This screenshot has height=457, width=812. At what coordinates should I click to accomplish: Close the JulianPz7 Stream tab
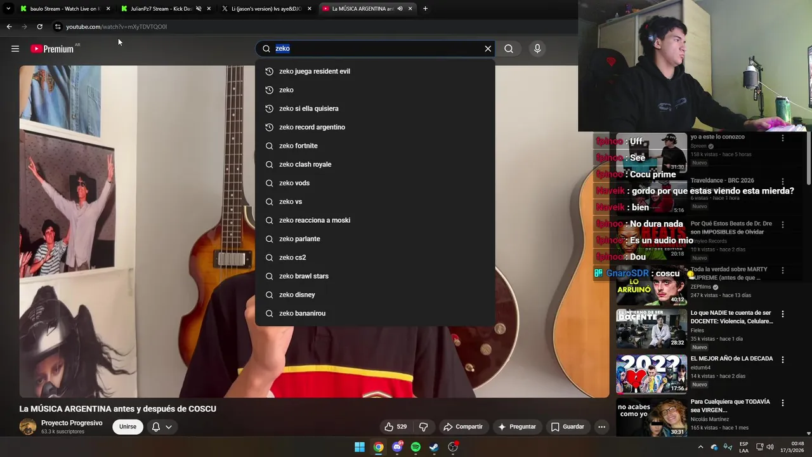coord(209,9)
